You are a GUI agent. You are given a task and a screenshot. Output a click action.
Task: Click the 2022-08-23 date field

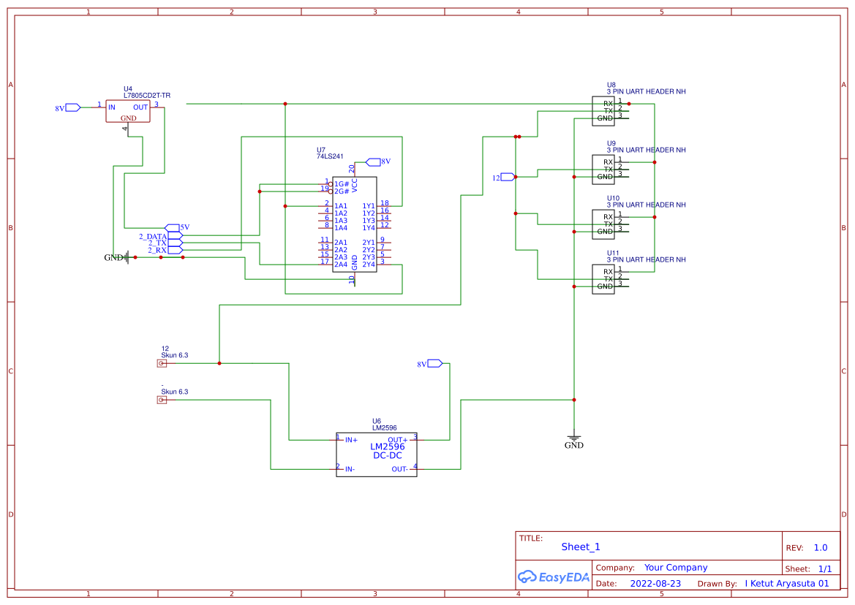655,583
